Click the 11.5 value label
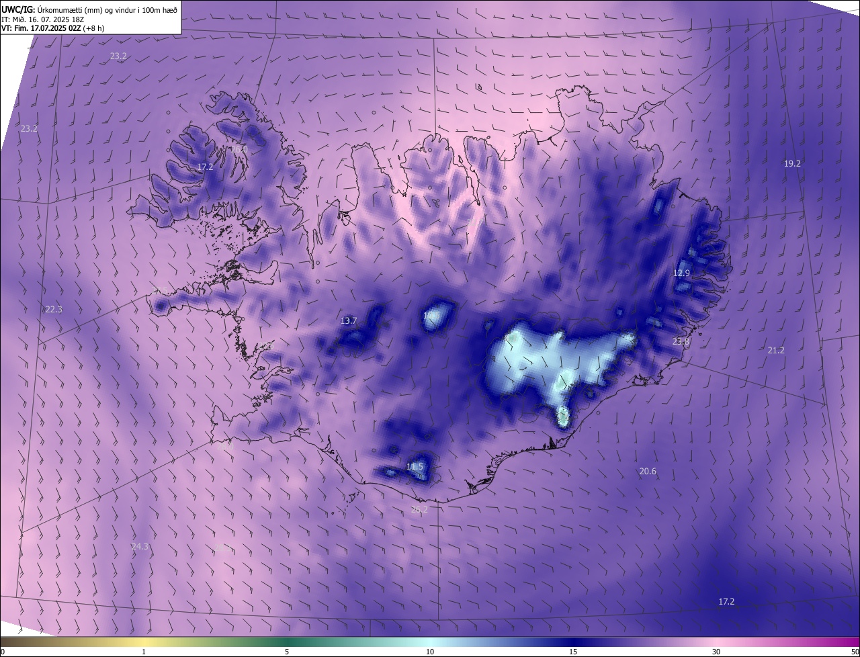The height and width of the screenshot is (657, 860). coord(415,466)
